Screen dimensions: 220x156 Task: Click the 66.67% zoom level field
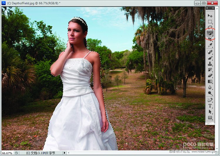coord(7,153)
